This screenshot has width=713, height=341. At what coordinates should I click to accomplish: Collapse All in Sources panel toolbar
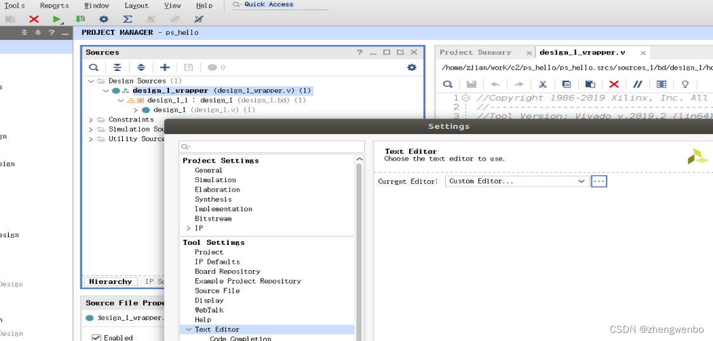(x=117, y=68)
